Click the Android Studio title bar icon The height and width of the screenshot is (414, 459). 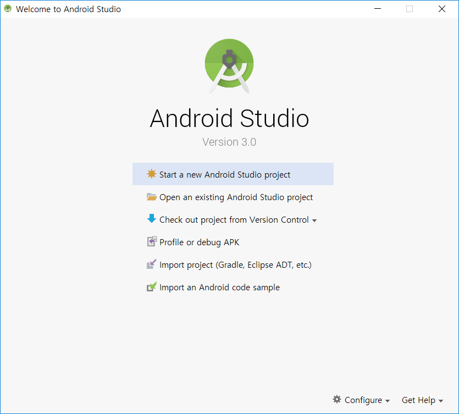[8, 9]
